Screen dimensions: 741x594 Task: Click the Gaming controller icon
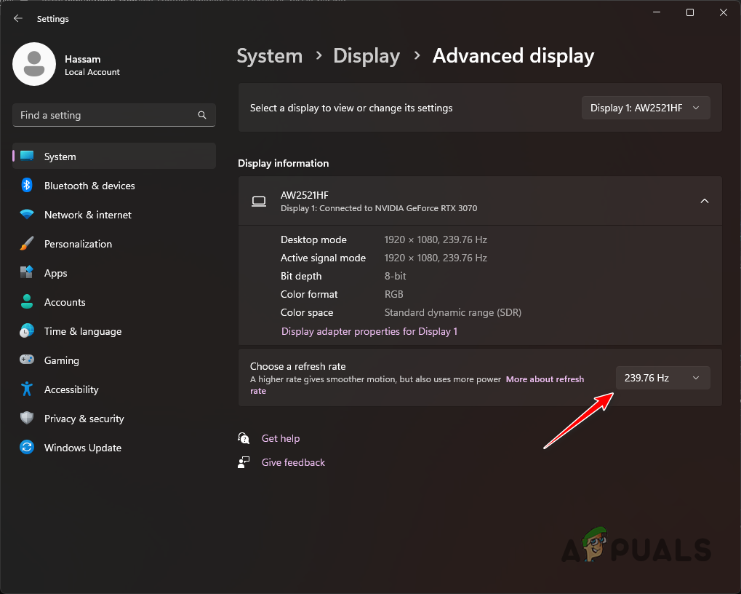point(27,360)
